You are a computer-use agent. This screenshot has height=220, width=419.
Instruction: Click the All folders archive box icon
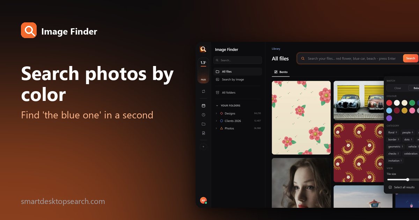click(x=218, y=93)
